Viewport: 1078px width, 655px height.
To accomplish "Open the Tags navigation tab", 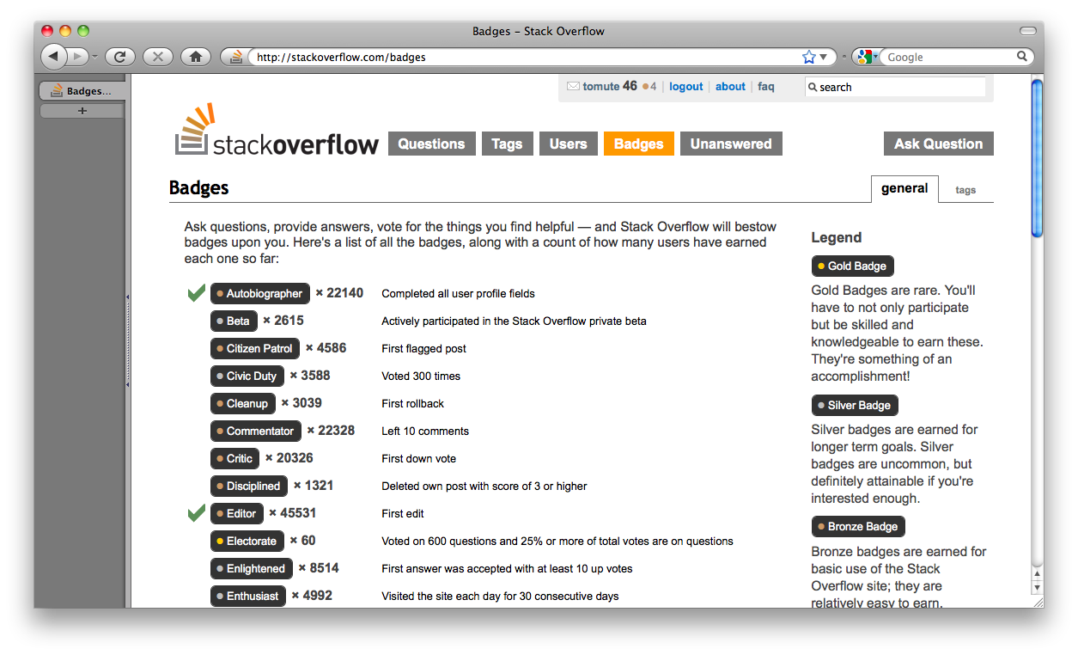I will click(x=507, y=144).
